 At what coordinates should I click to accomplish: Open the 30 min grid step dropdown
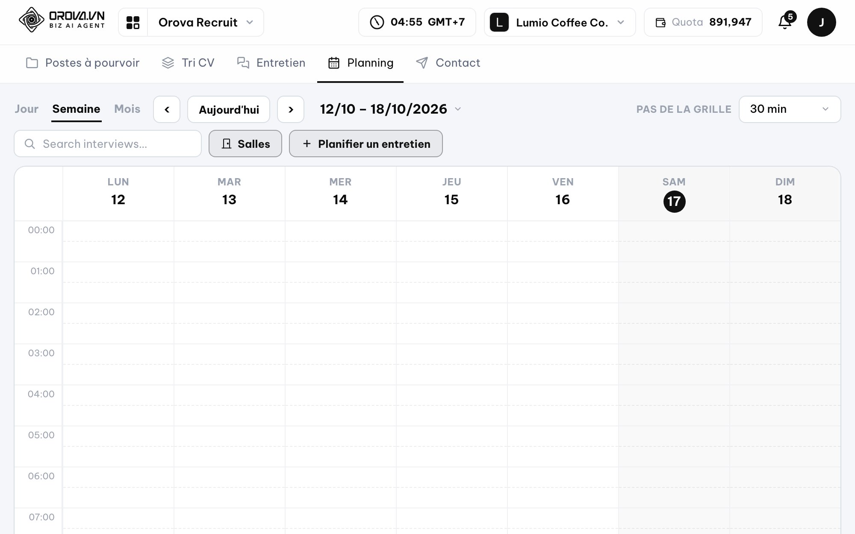click(x=790, y=109)
